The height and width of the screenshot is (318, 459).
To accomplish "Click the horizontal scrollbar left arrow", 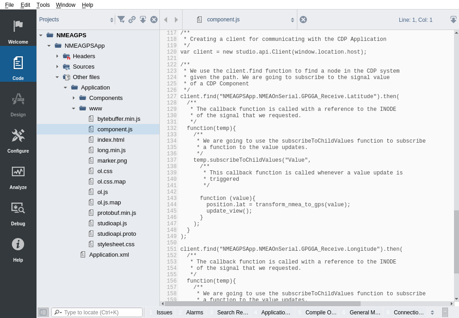I will (163, 304).
